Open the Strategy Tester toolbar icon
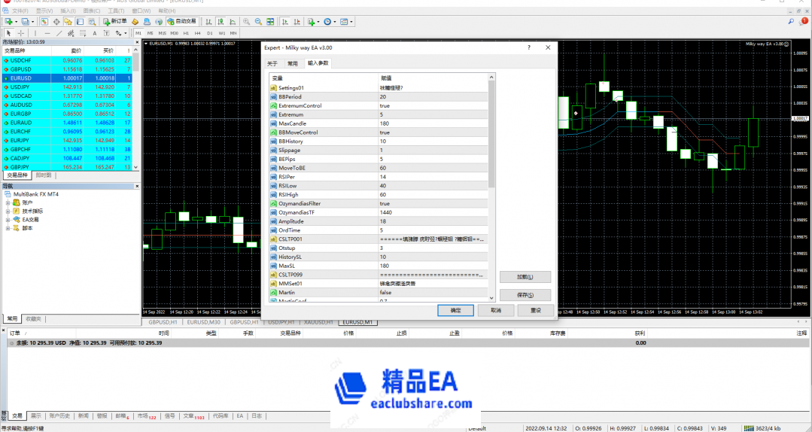 click(x=92, y=22)
